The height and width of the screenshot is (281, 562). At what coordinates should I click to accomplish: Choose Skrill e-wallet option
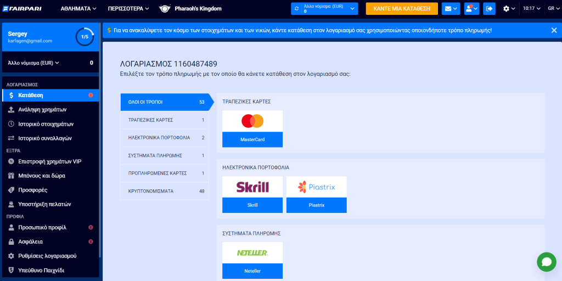pos(252,194)
